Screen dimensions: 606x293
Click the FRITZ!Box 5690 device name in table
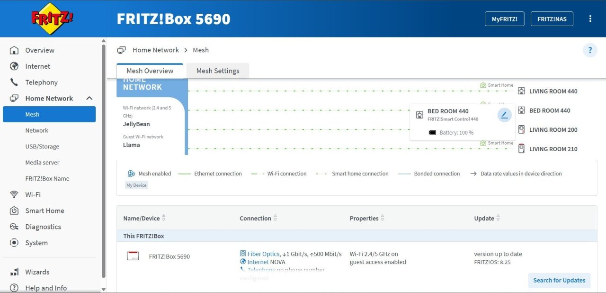coord(169,256)
